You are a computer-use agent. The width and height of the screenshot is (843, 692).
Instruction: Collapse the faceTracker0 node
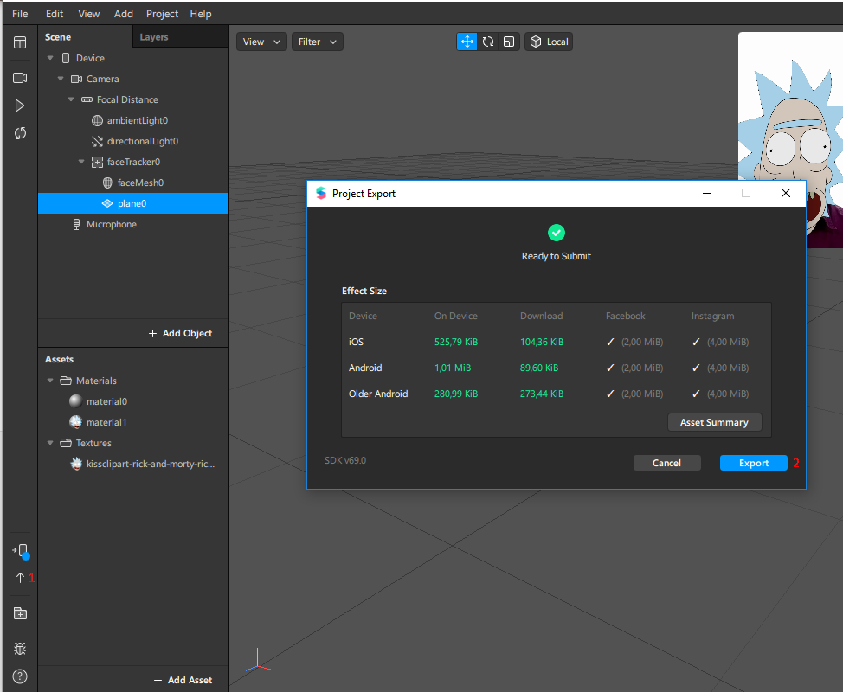81,162
